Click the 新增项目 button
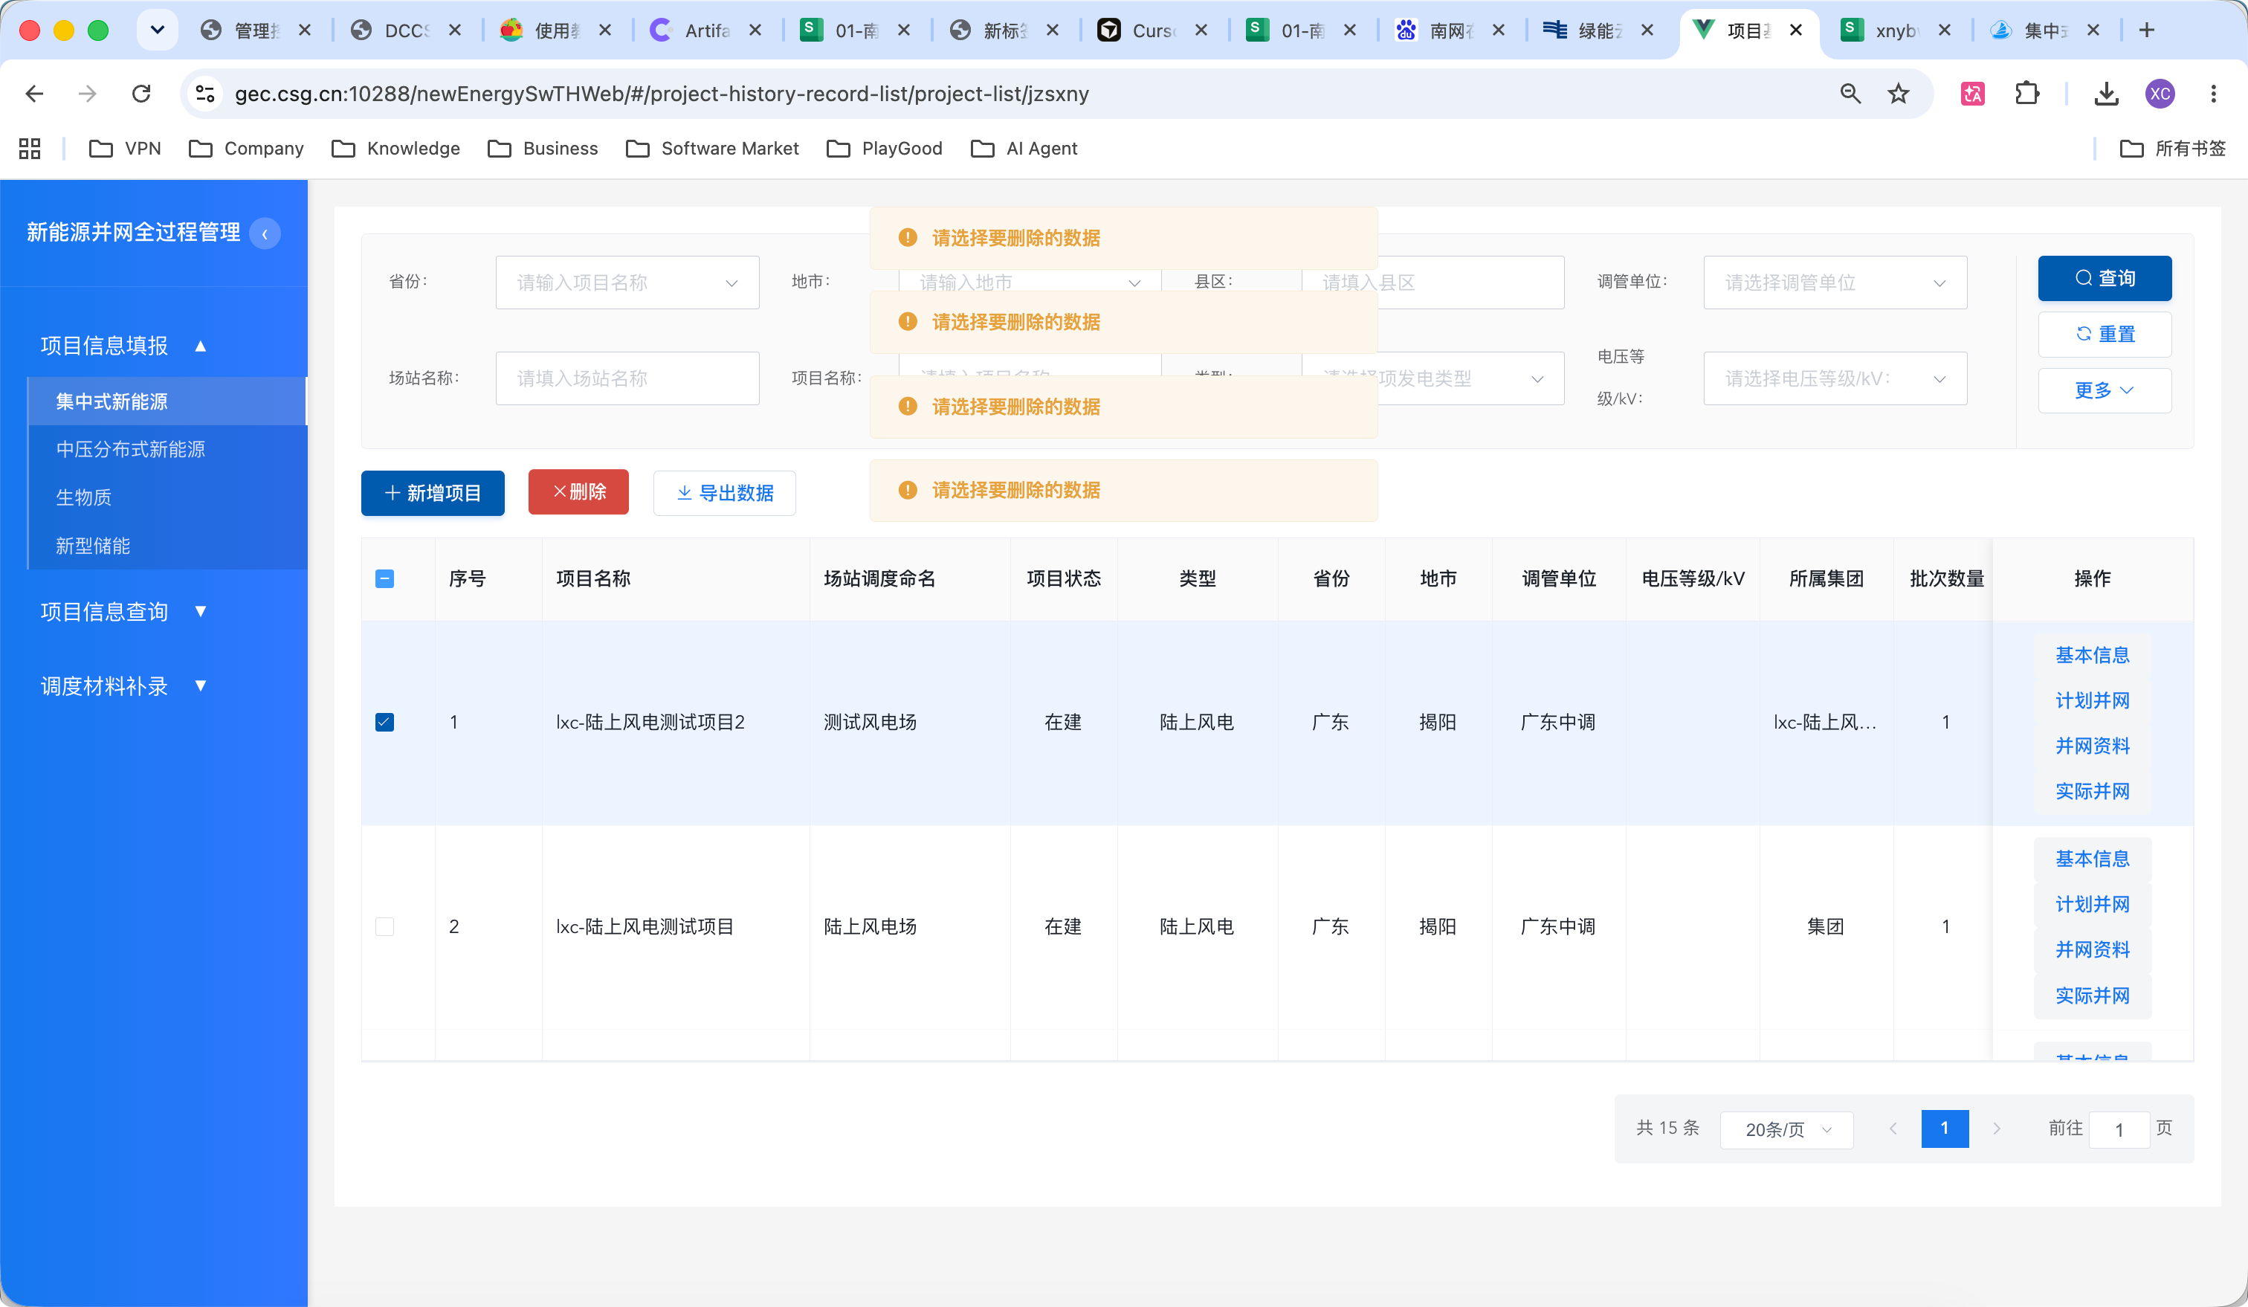The height and width of the screenshot is (1307, 2248). click(433, 494)
